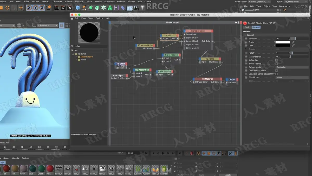The height and width of the screenshot is (176, 312).
Task: Toggle the Y axis lock
Action: (x=36, y=8)
